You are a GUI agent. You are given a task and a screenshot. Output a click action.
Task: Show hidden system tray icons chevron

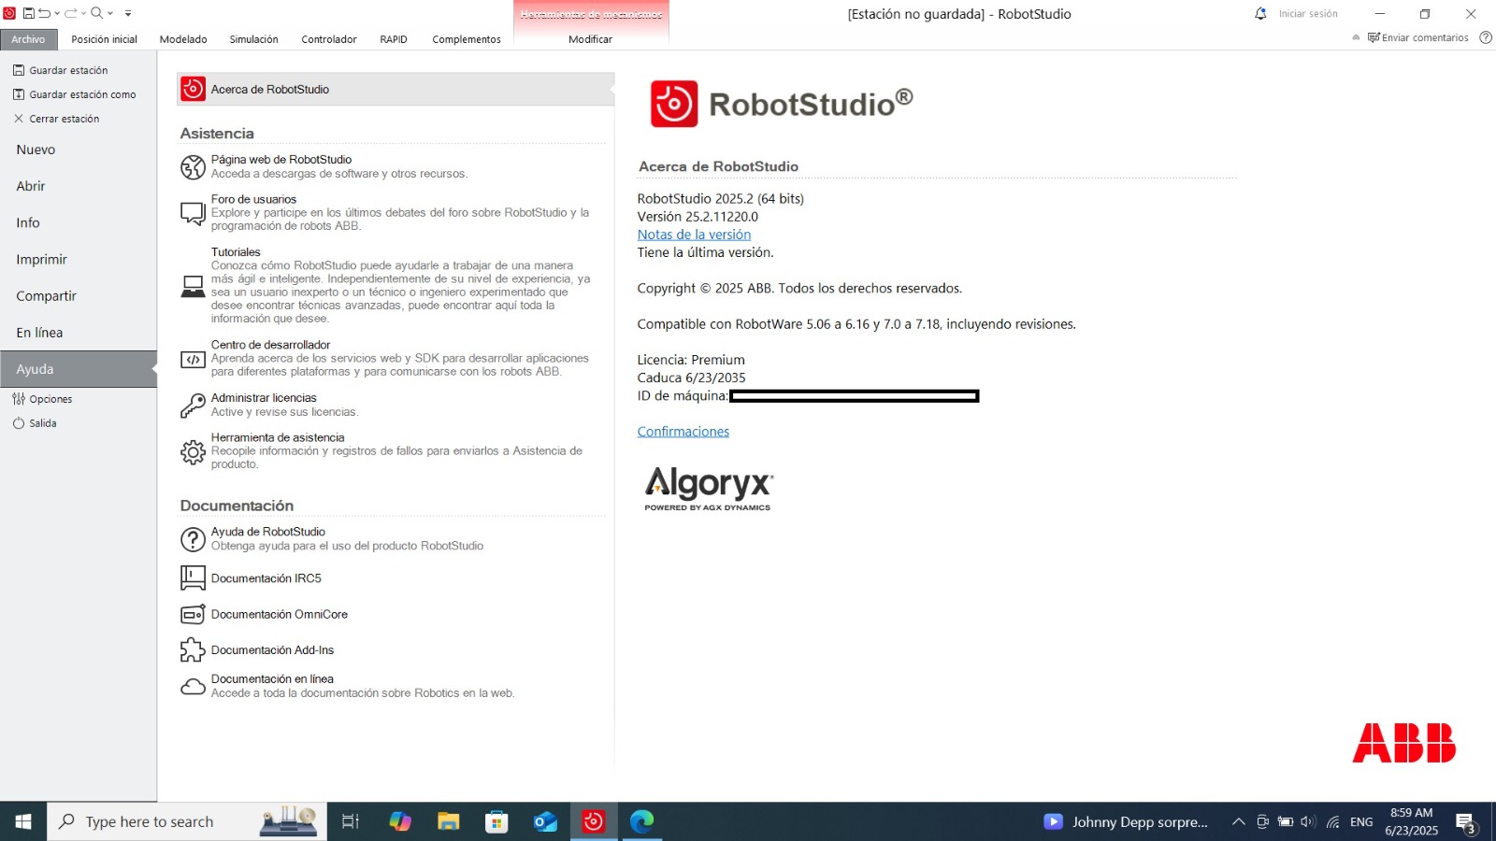point(1238,822)
